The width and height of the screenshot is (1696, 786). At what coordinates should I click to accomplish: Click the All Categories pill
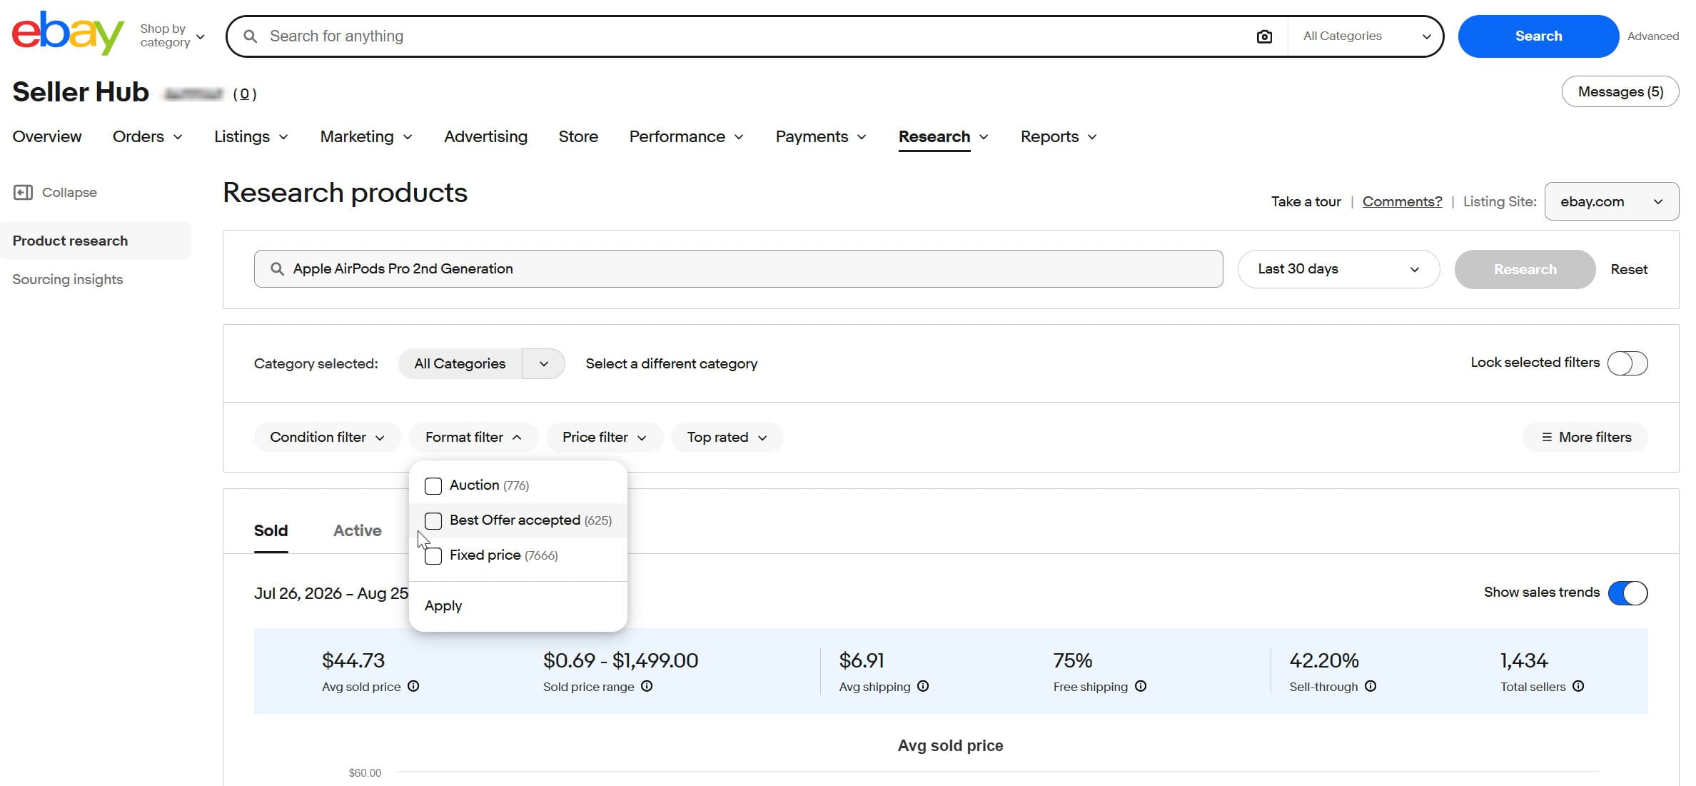pos(460,364)
